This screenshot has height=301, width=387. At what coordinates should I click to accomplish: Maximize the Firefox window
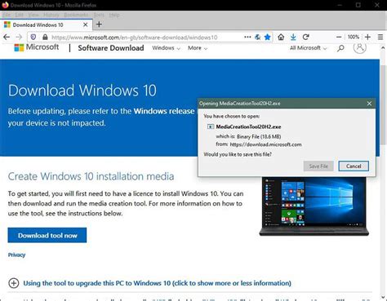(x=358, y=5)
